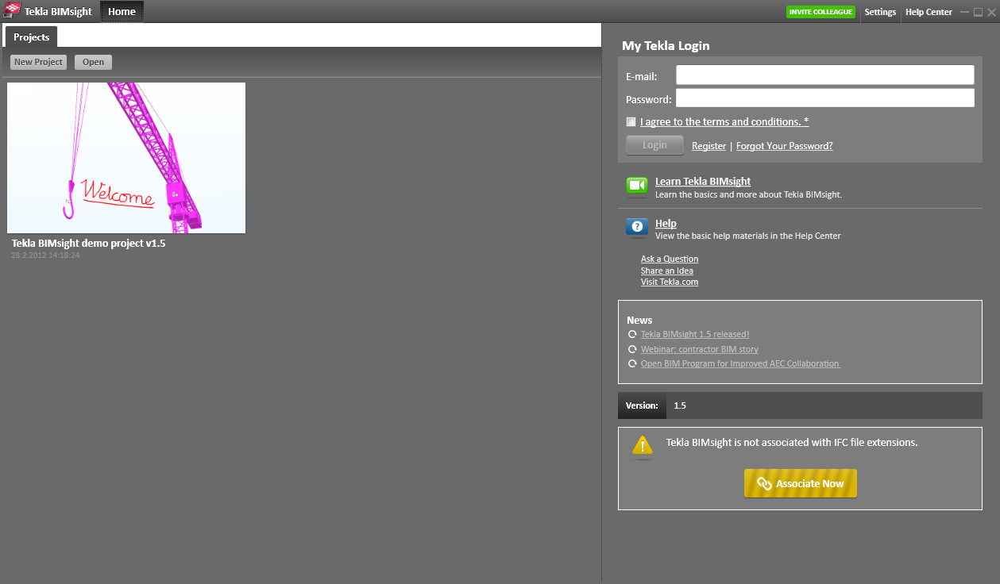The height and width of the screenshot is (584, 1000).
Task: Open the Open BIM Program news link
Action: point(740,363)
